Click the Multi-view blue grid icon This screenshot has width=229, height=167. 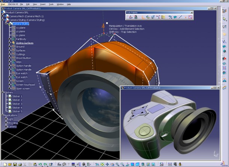click(132, 164)
